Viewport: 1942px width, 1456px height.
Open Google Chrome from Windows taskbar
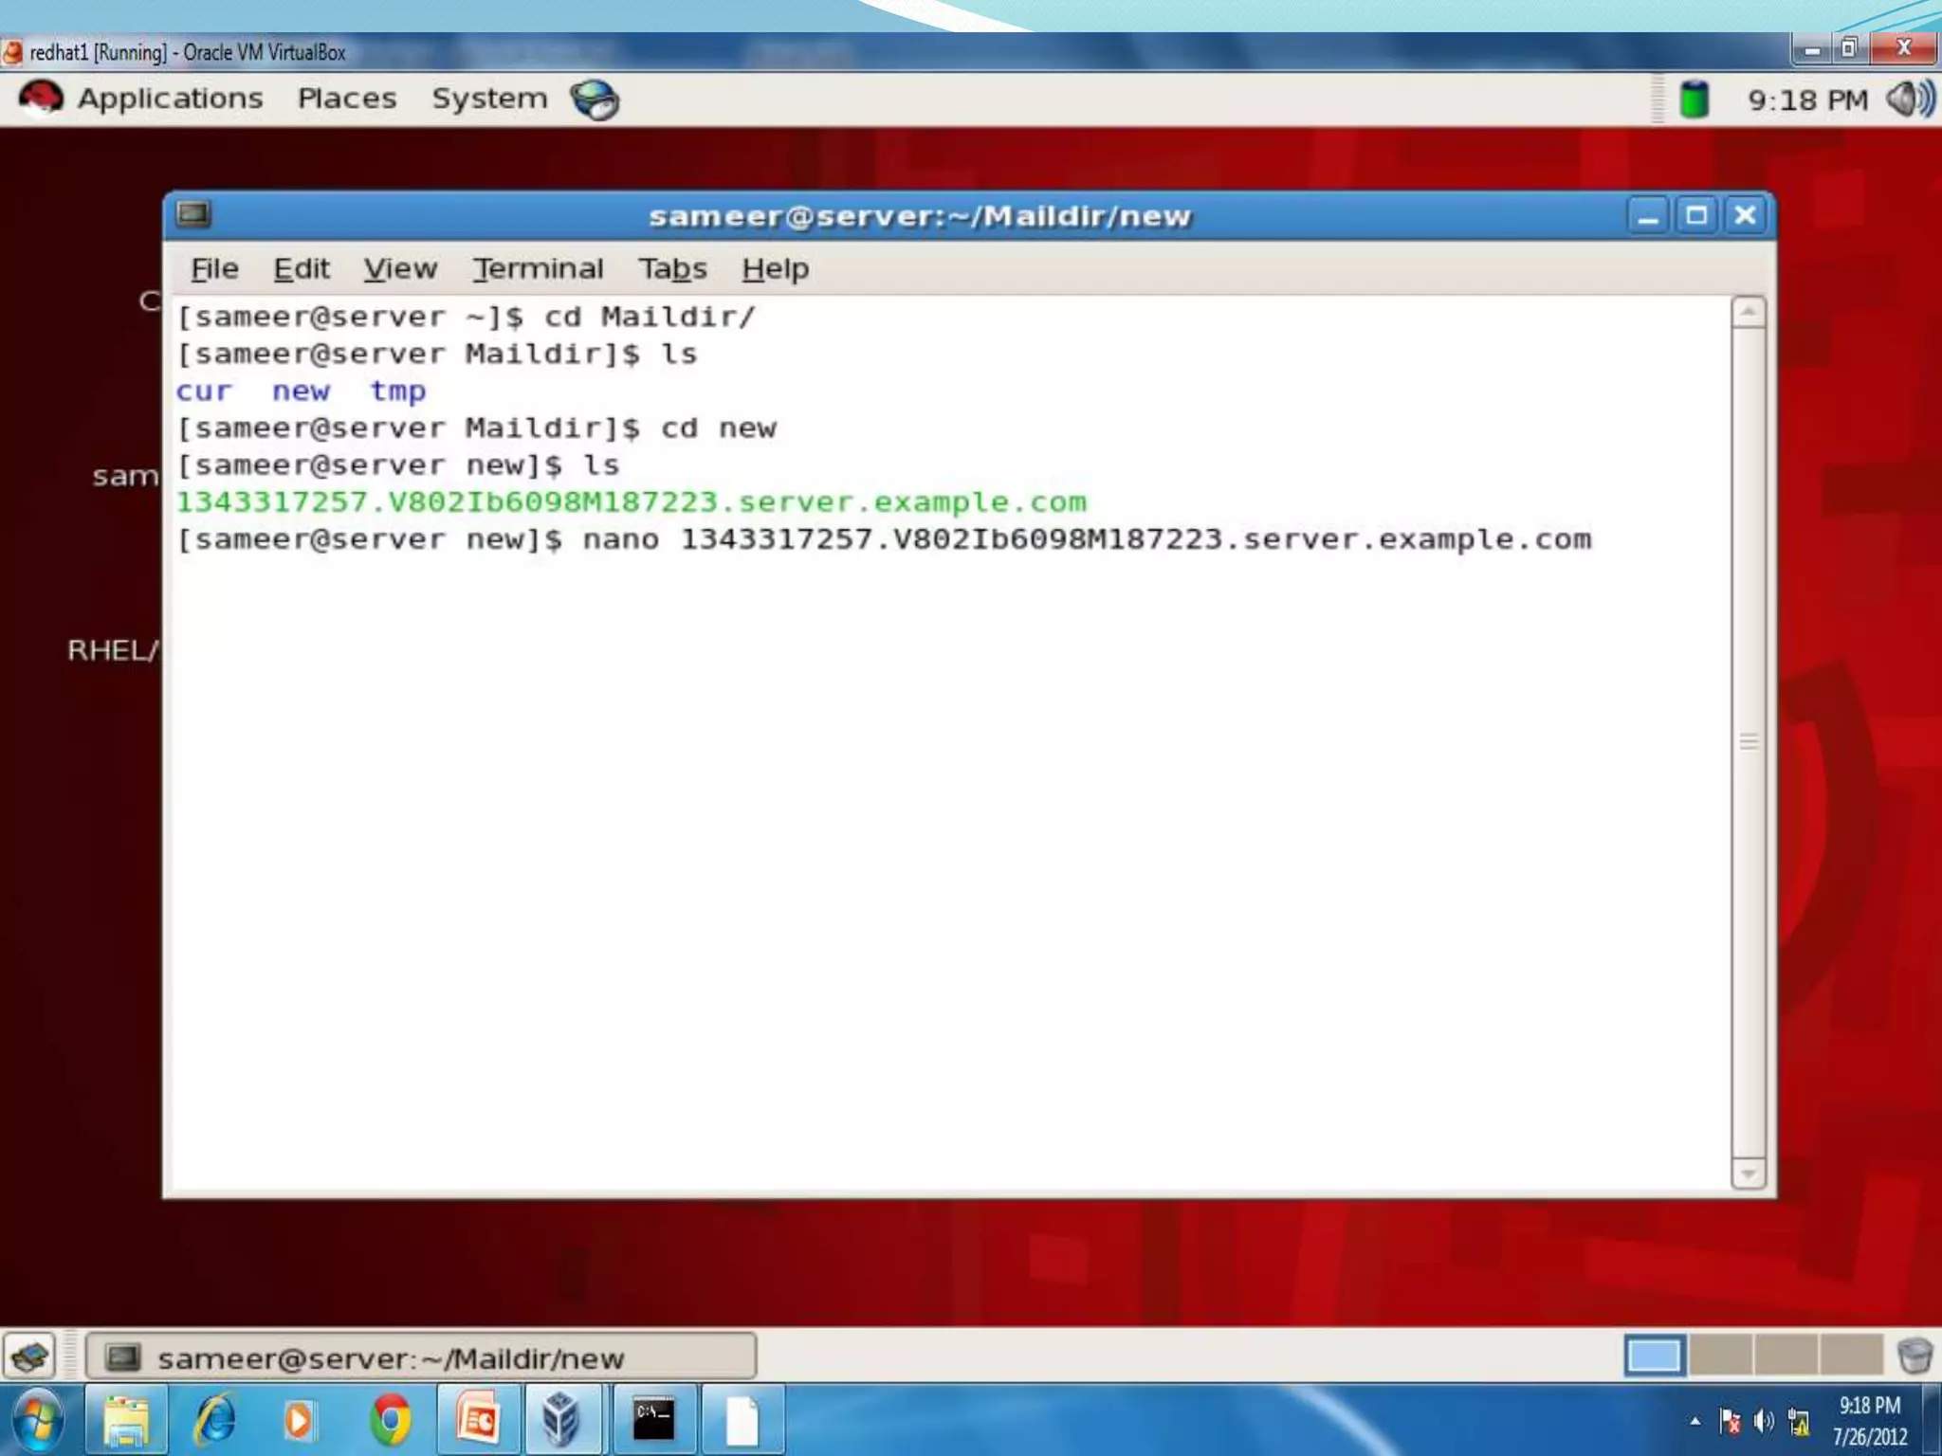pyautogui.click(x=391, y=1419)
